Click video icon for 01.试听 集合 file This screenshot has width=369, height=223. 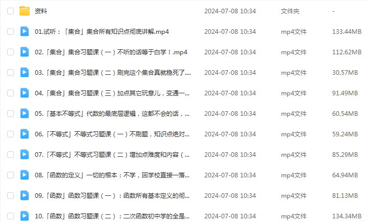pos(25,31)
